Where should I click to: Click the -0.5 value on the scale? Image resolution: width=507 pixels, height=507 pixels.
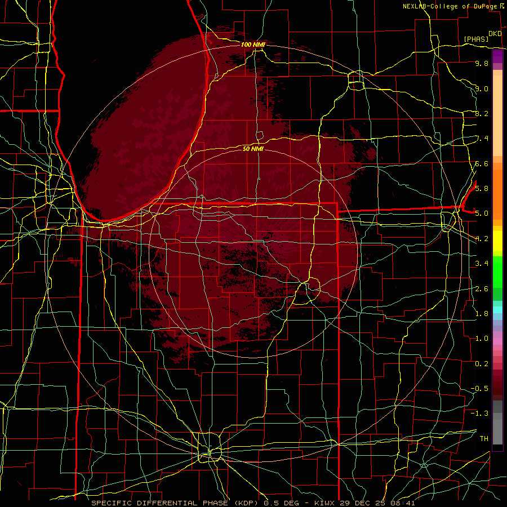point(479,388)
